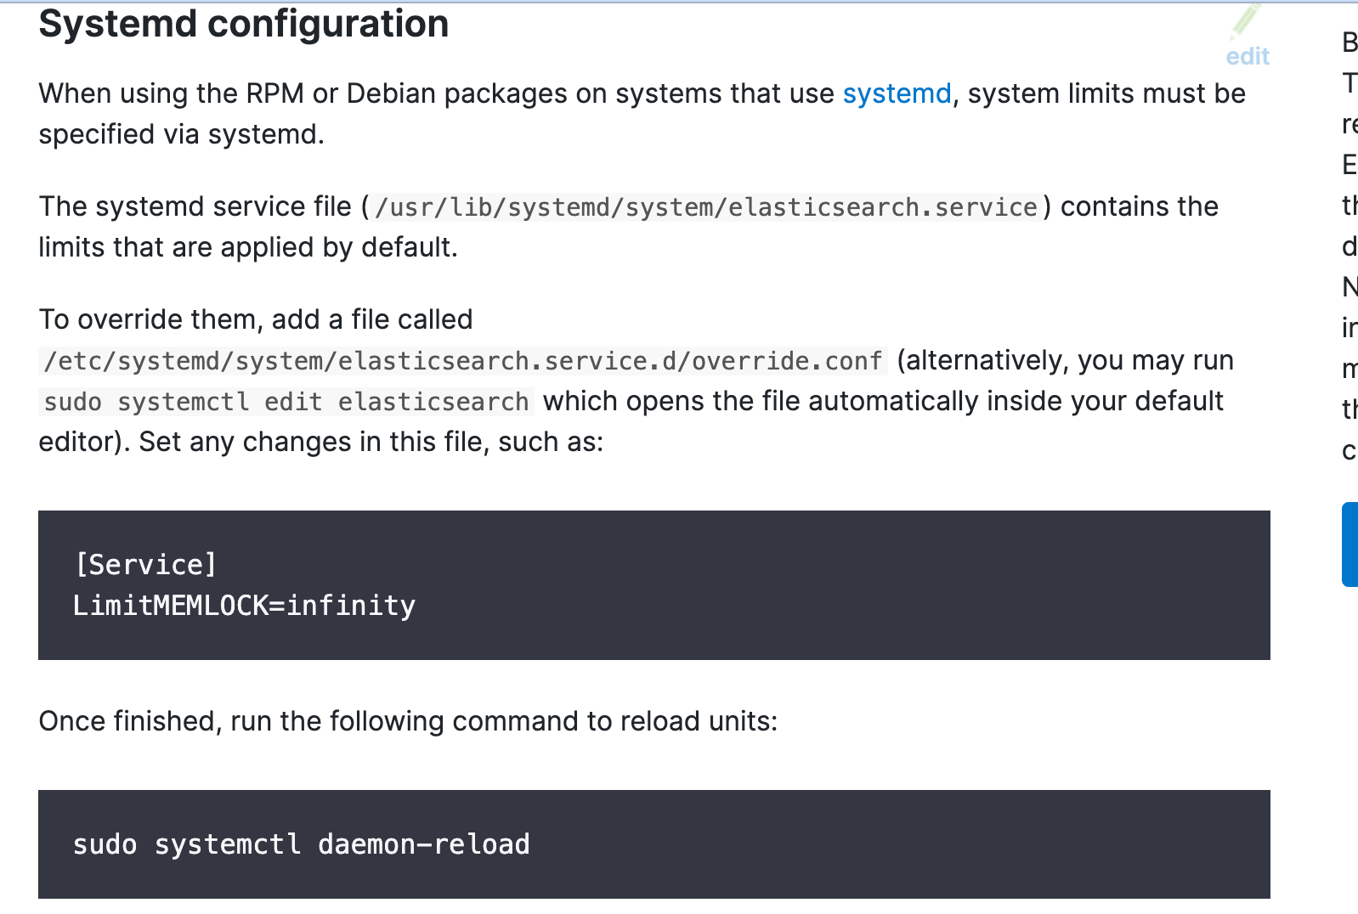Click 'Once finished, run the following' paragraph
The image size is (1358, 914).
pos(408,721)
